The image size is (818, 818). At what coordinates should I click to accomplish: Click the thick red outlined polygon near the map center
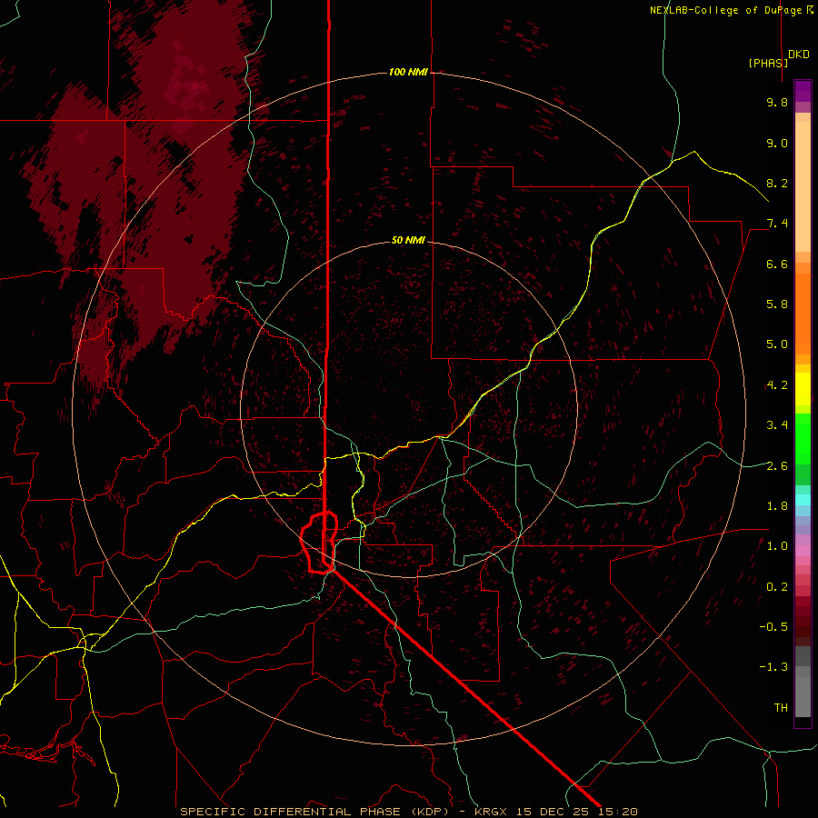point(319,543)
